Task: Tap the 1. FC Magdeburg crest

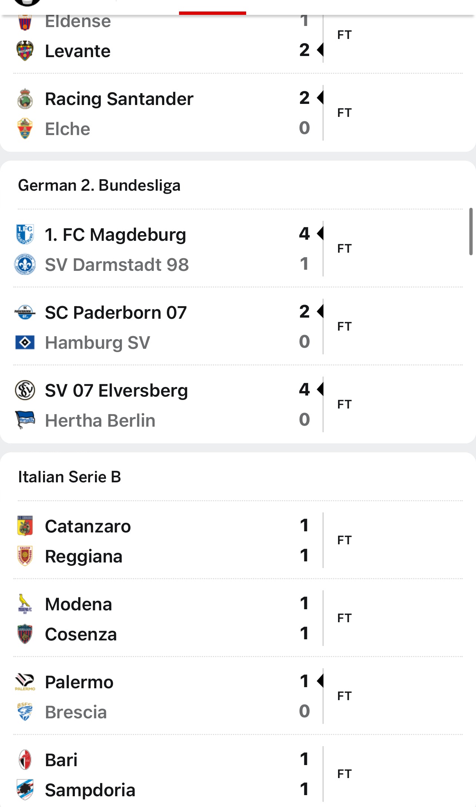Action: pyautogui.click(x=25, y=234)
